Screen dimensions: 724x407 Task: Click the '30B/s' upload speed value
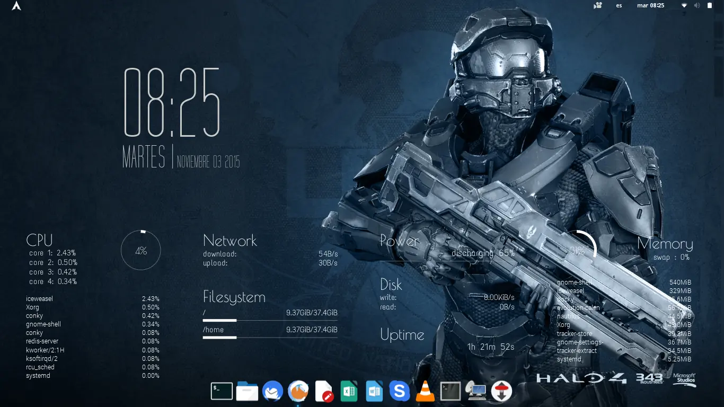coord(329,263)
